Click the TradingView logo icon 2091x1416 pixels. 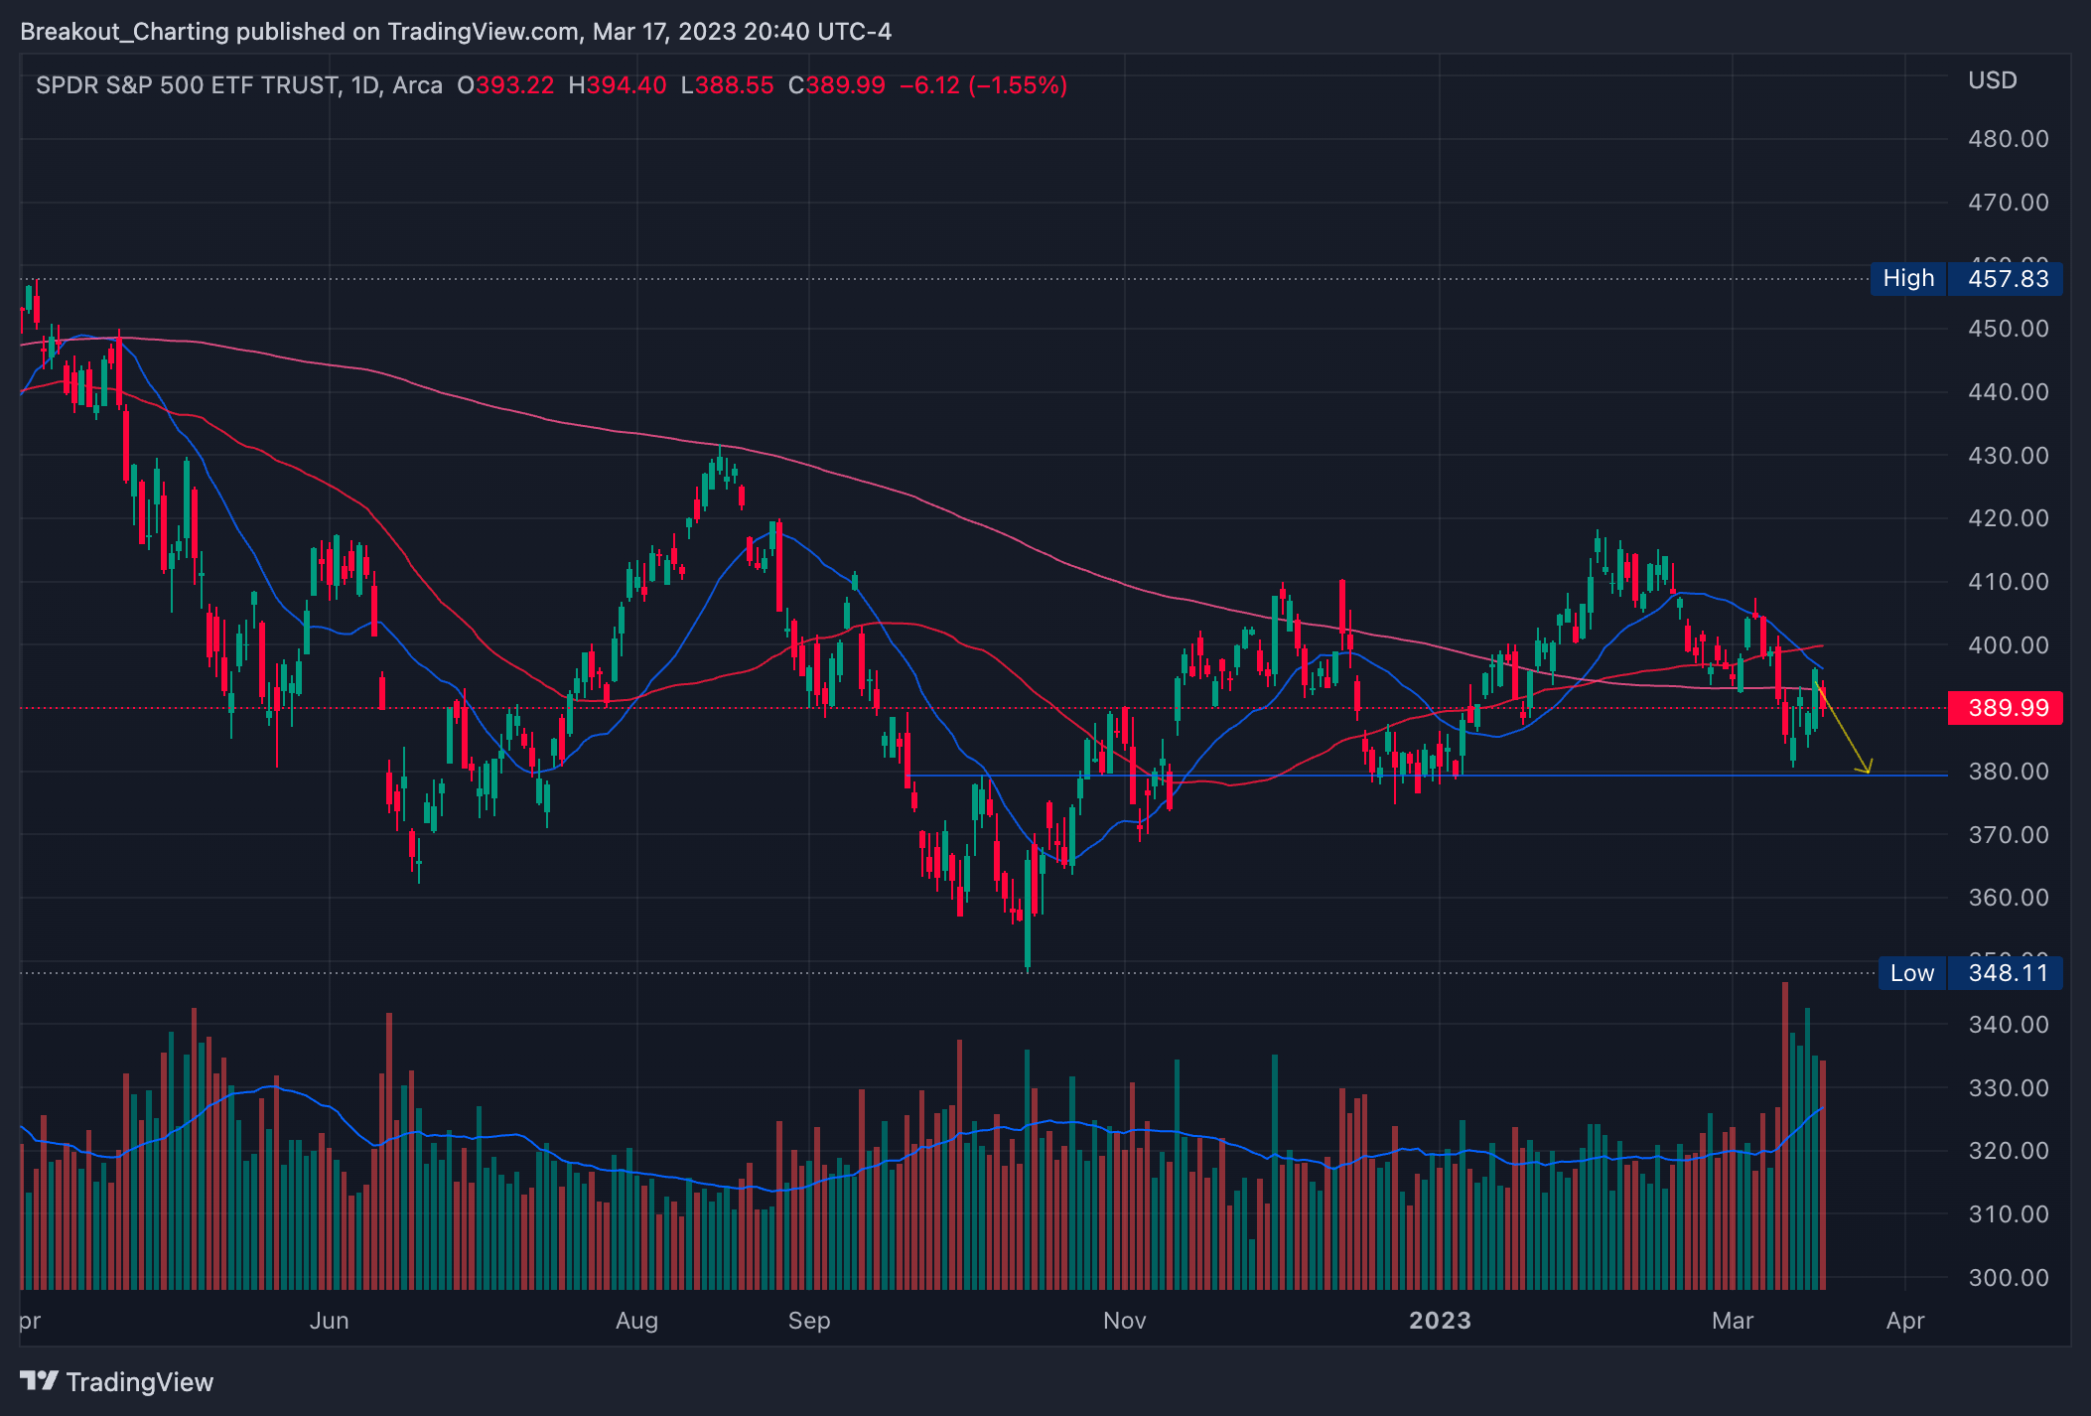[x=39, y=1381]
